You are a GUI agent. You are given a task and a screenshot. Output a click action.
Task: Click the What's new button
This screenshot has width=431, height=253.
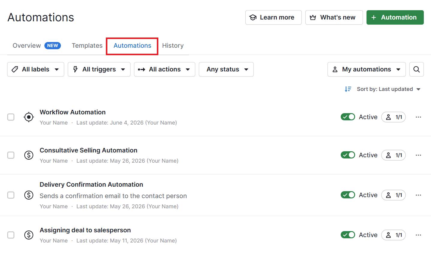coord(334,17)
